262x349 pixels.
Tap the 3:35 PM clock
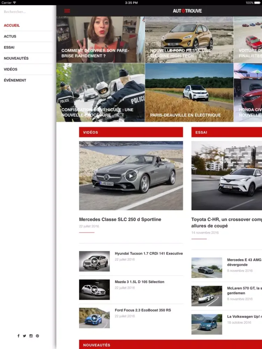pos(131,3)
